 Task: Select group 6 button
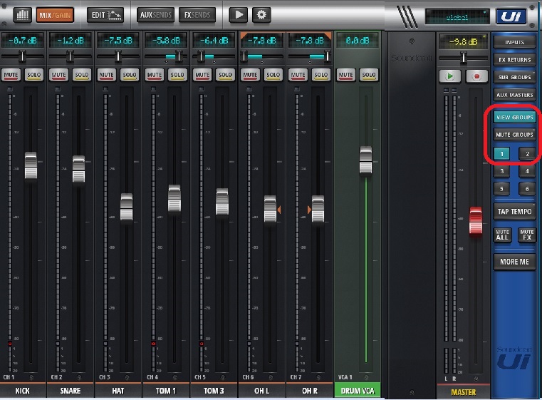tap(527, 188)
